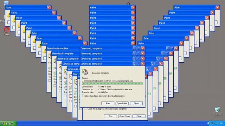Click the '618 KB/Sec' transfer rate value
The width and height of the screenshot is (225, 126).
point(103,92)
